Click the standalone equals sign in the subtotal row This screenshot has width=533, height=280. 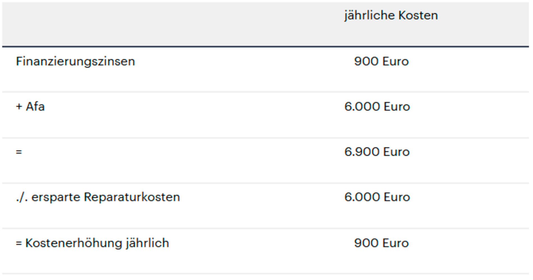tap(19, 152)
